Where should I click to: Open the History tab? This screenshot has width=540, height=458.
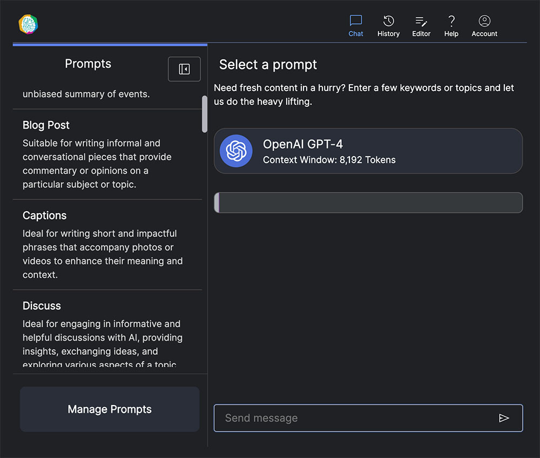point(388,26)
